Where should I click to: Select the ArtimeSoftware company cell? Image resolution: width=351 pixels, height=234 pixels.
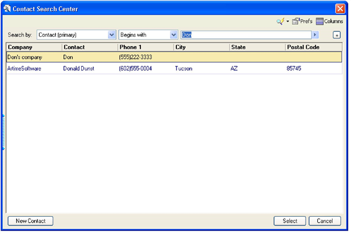pyautogui.click(x=24, y=68)
